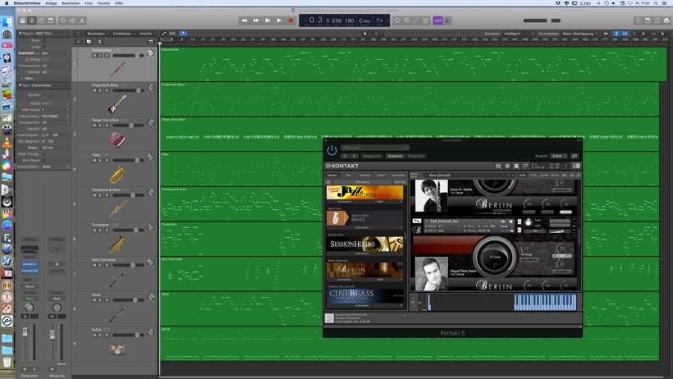This screenshot has height=379, width=673.
Task: Open Kontakt settings gear icon
Action: (x=507, y=166)
